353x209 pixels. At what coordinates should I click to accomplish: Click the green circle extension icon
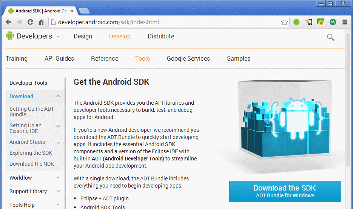(296, 22)
